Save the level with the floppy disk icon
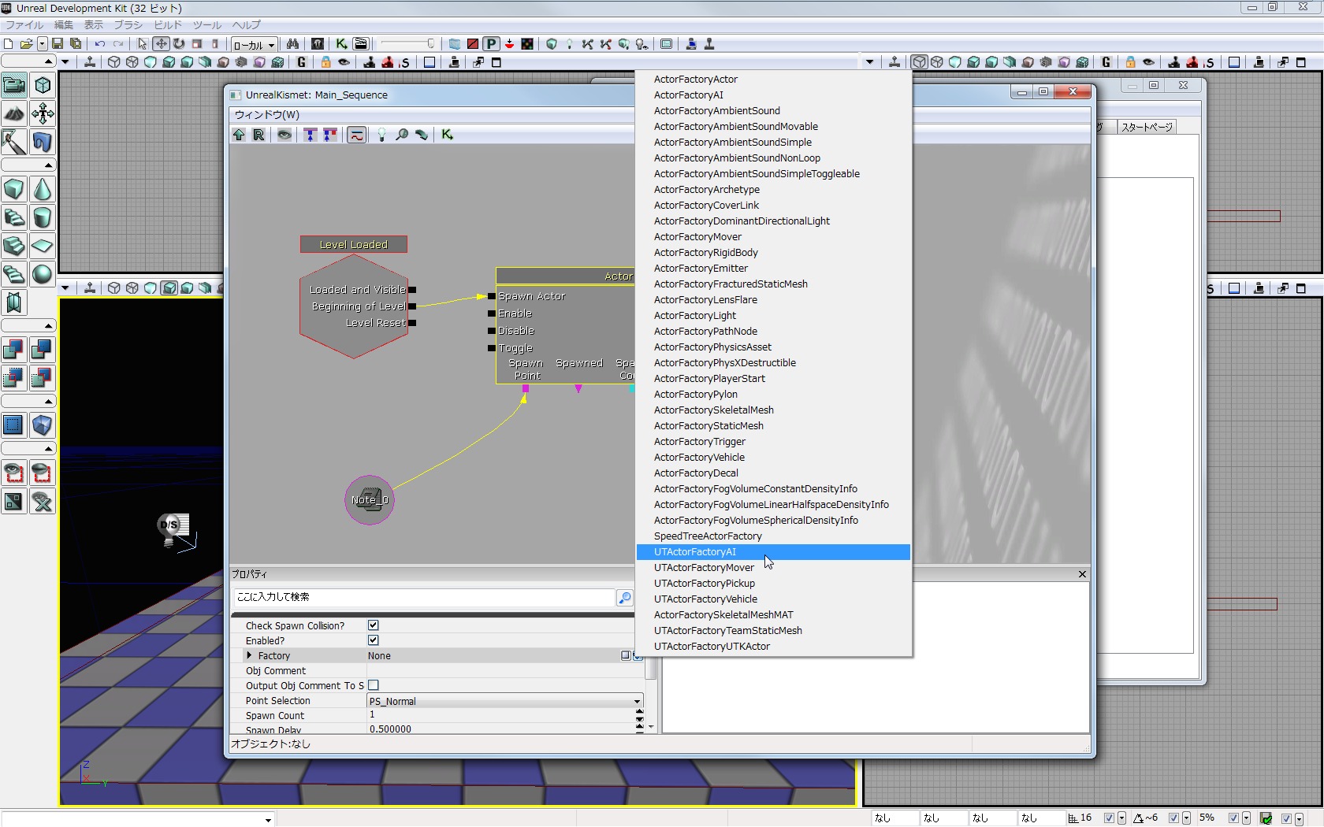This screenshot has width=1324, height=827. point(58,44)
